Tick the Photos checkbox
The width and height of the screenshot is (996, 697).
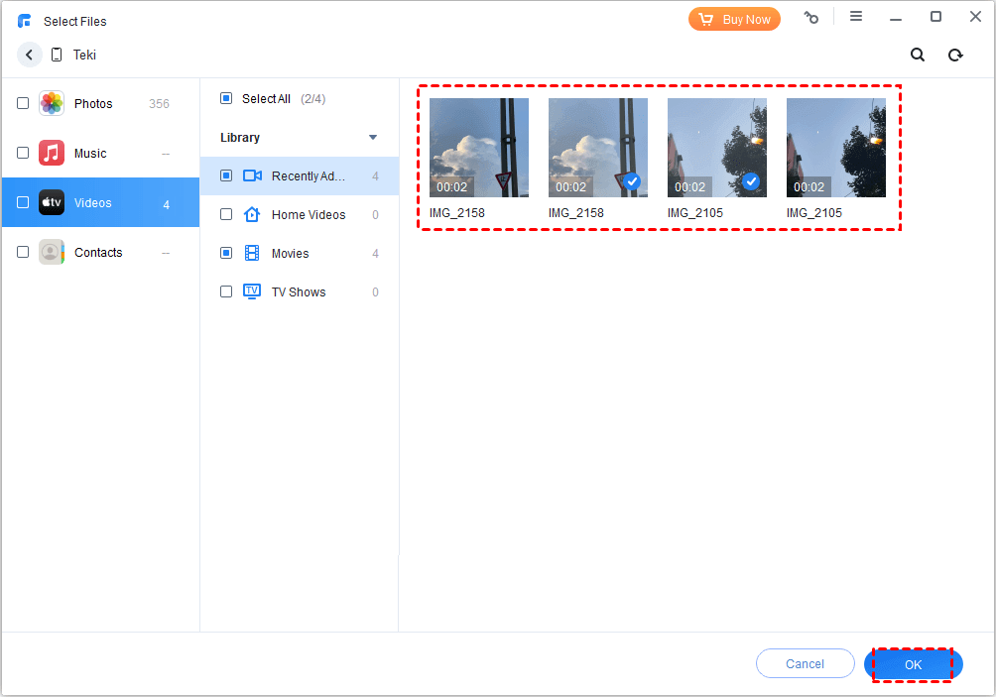pos(23,103)
